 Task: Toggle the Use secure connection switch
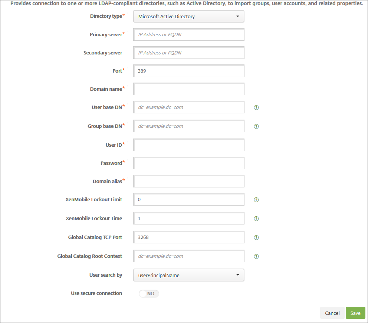[x=149, y=294]
